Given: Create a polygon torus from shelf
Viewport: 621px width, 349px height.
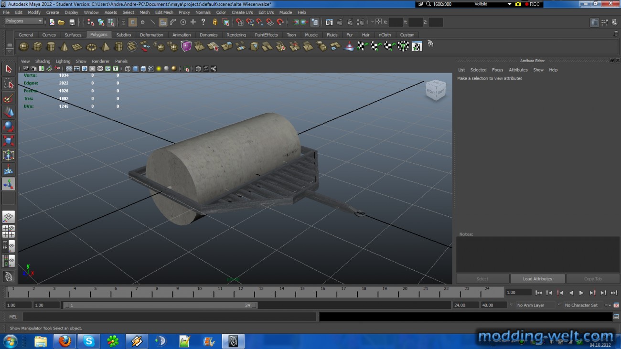Looking at the screenshot, I should pyautogui.click(x=91, y=46).
